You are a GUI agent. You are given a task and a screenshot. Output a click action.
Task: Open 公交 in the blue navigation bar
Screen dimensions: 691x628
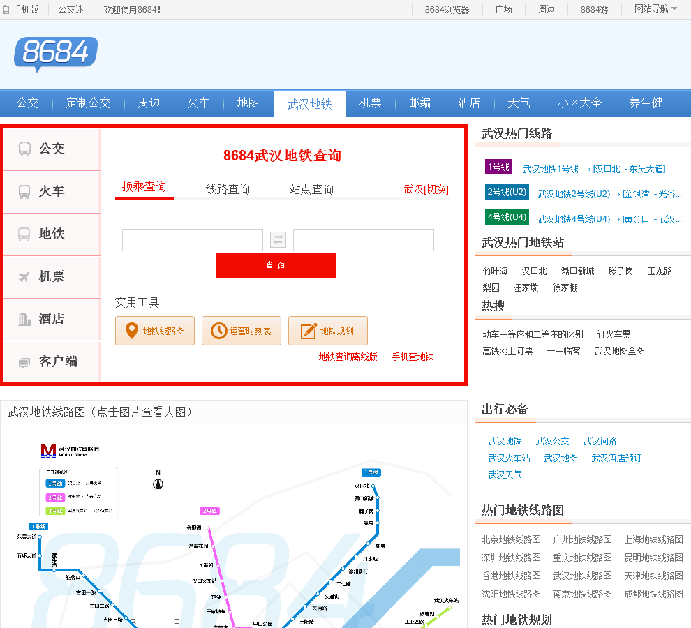pos(28,103)
